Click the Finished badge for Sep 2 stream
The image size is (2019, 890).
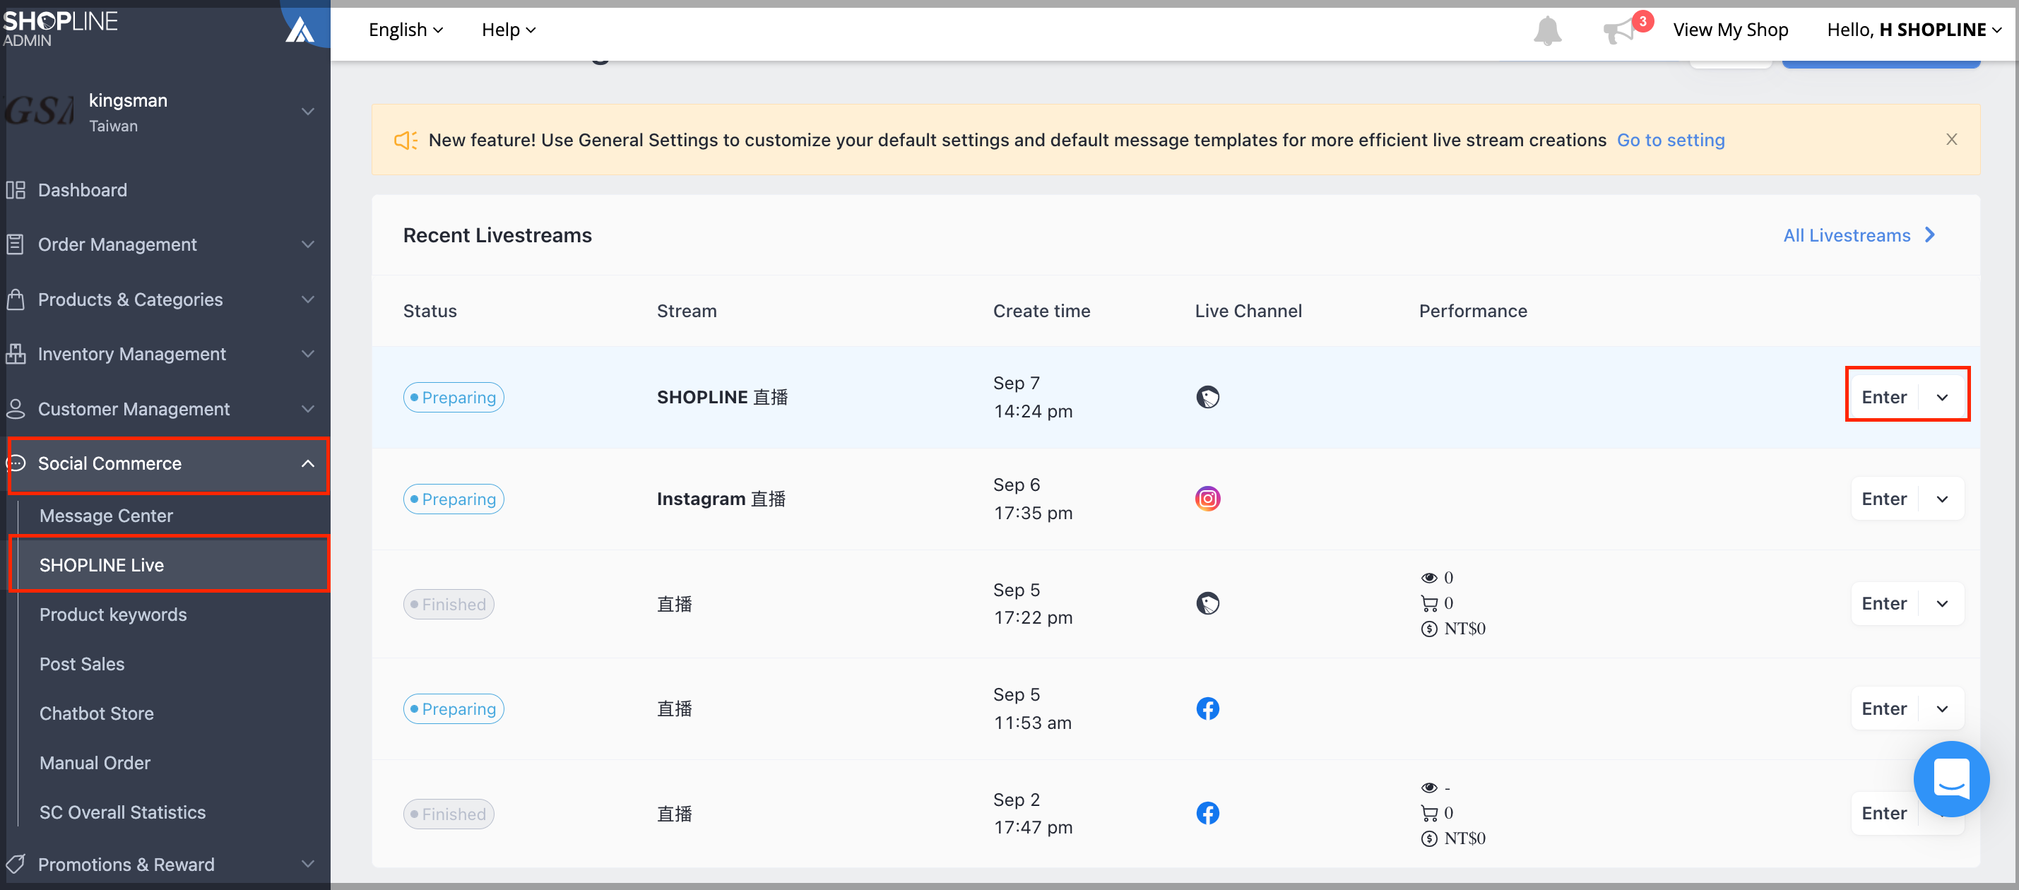point(449,814)
